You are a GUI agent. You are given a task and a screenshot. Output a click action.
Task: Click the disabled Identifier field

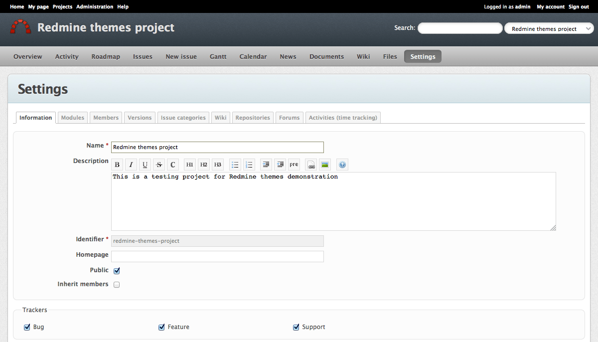[x=217, y=241]
